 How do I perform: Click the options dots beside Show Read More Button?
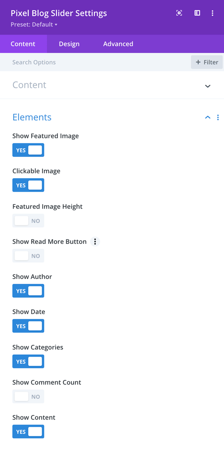[95, 242]
